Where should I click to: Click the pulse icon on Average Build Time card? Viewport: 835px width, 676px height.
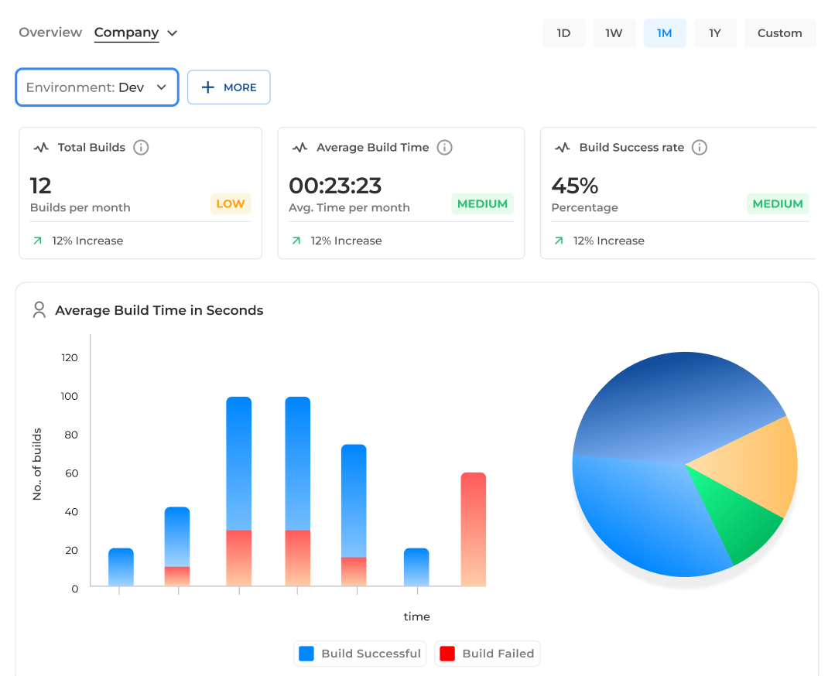pos(299,148)
